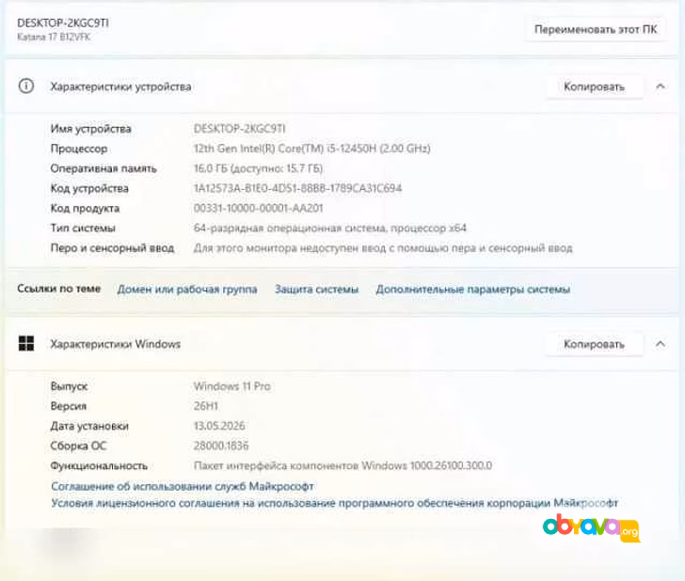Click the Версия label
This screenshot has height=581, width=685.
coord(69,406)
